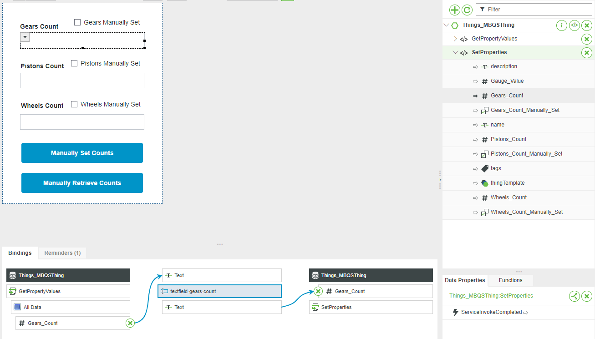This screenshot has height=339, width=595.
Task: Open the Functions tab
Action: [x=510, y=280]
